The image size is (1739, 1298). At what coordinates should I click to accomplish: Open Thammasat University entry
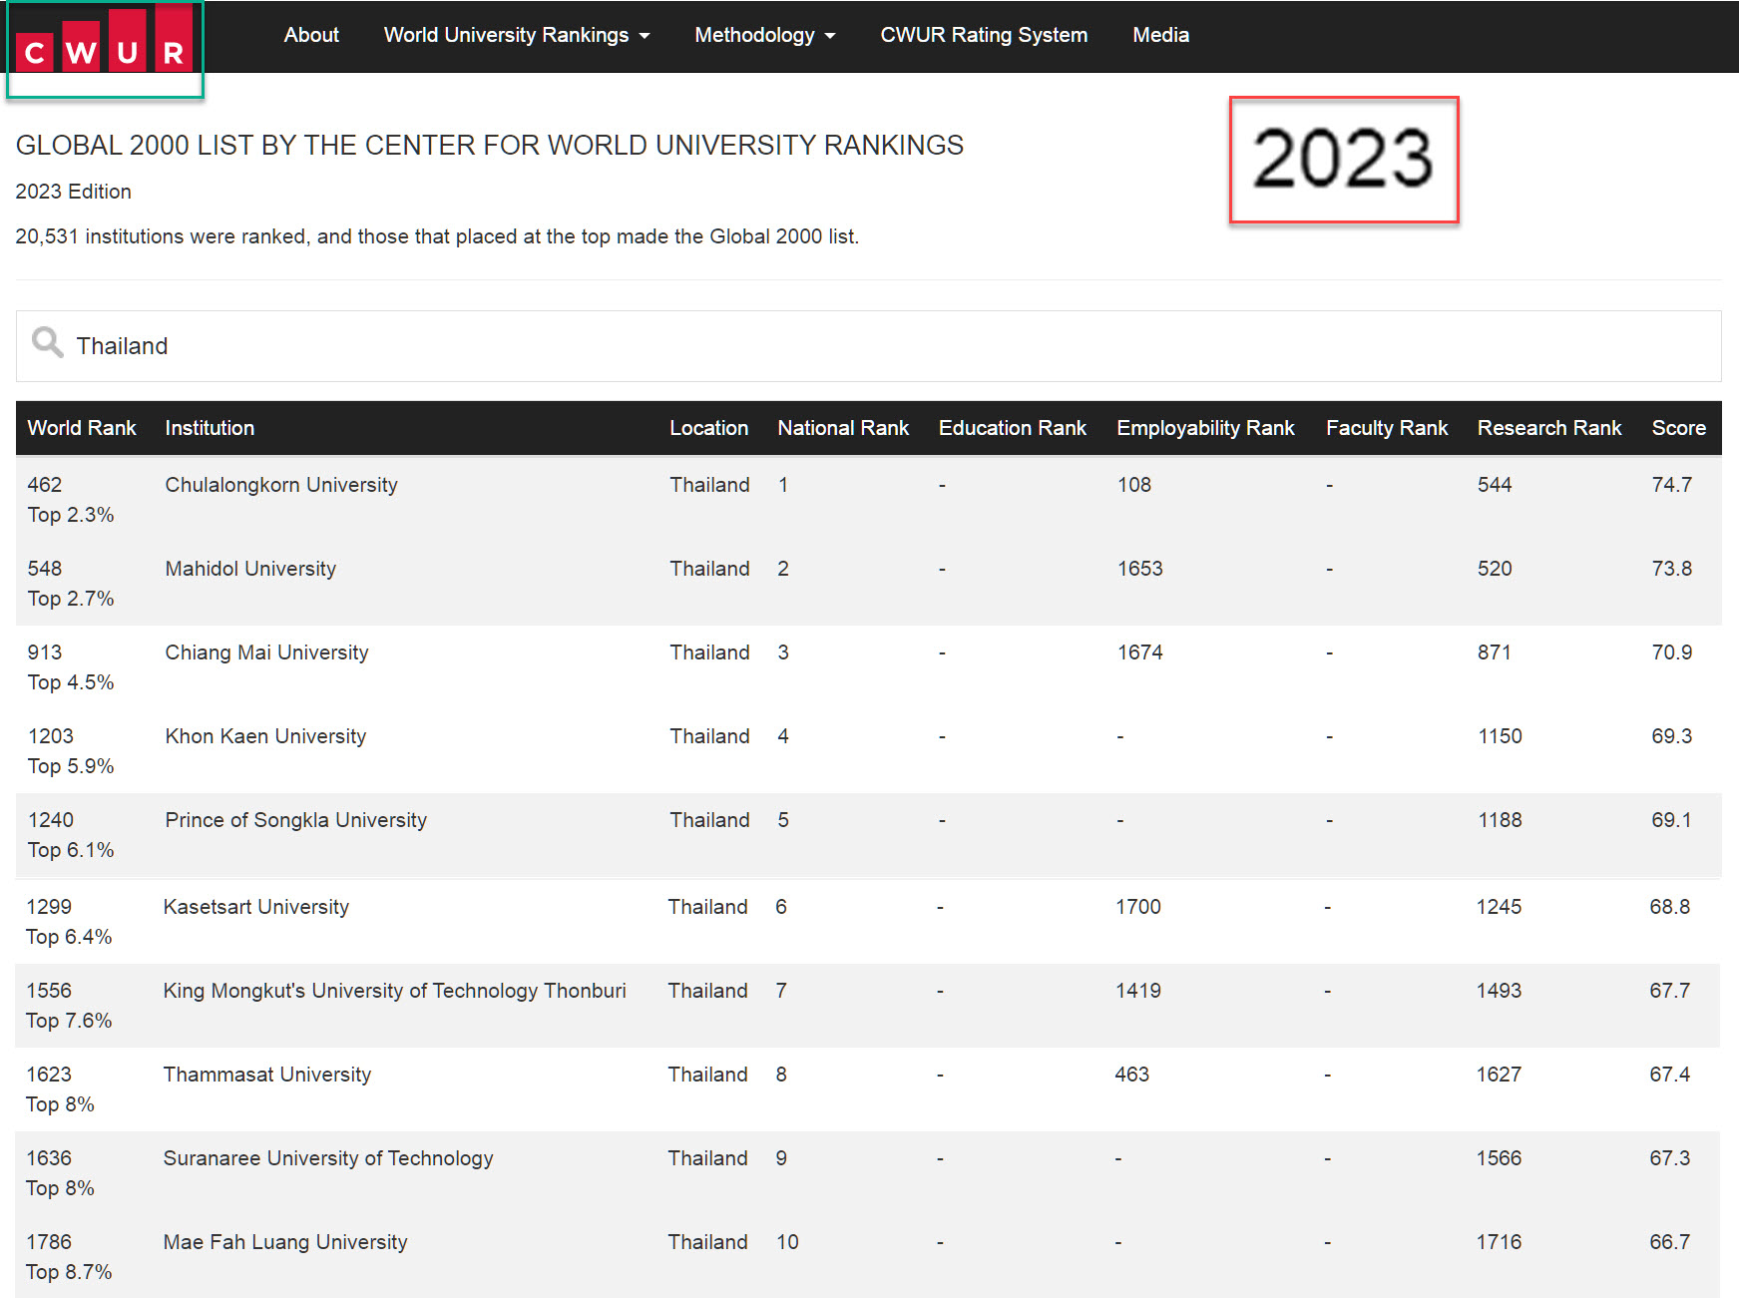pyautogui.click(x=267, y=1075)
